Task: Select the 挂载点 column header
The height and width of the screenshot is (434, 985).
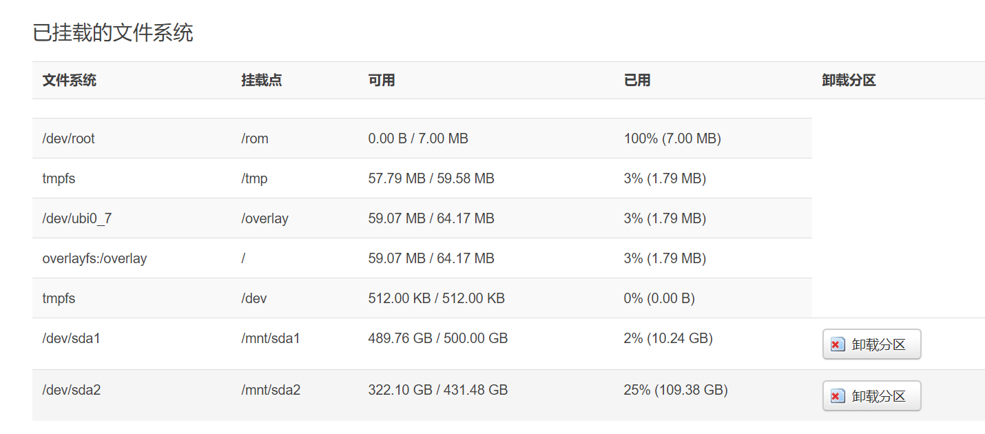Action: (261, 81)
